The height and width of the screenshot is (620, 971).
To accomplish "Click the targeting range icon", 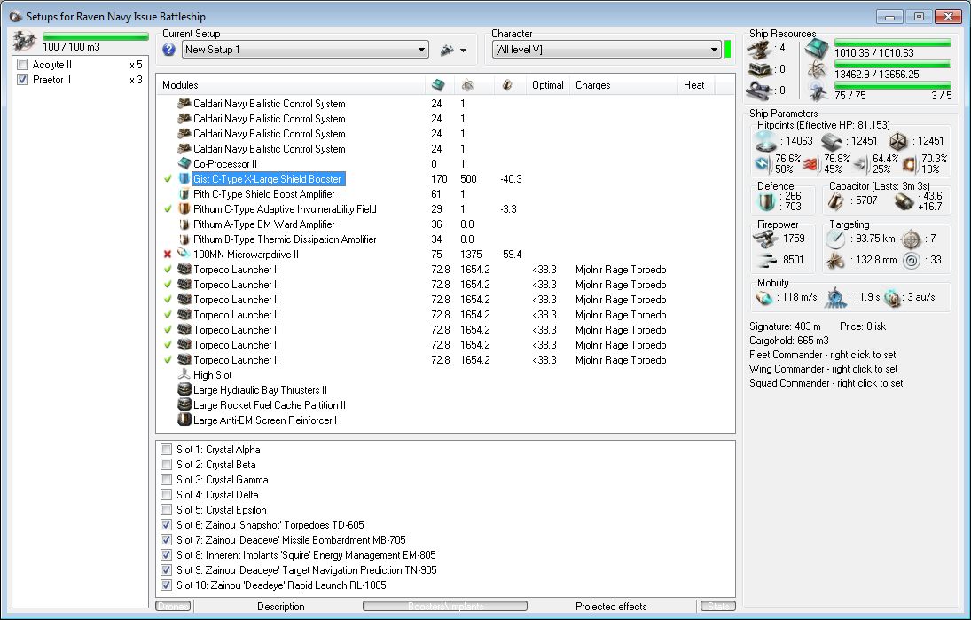I will click(x=836, y=239).
